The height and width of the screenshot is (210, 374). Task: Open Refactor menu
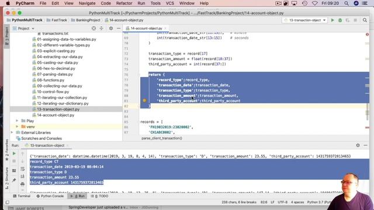pyautogui.click(x=124, y=3)
